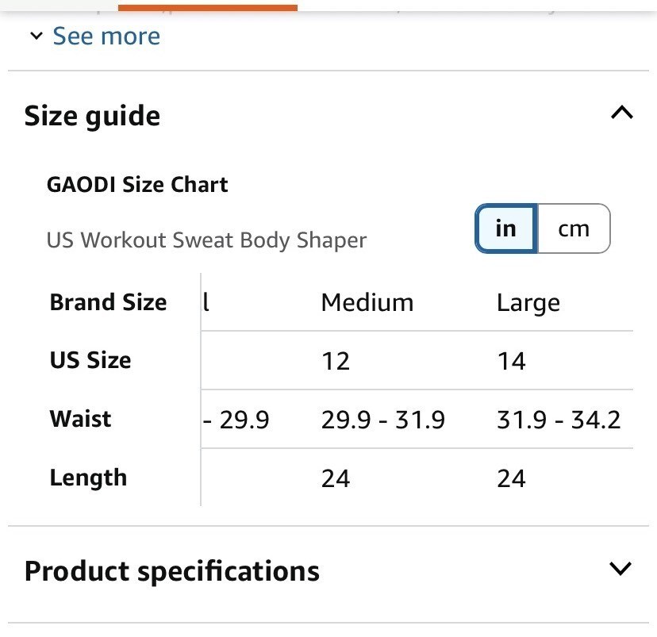Click the small chevron beside See more
This screenshot has width=657, height=637.
coord(36,36)
